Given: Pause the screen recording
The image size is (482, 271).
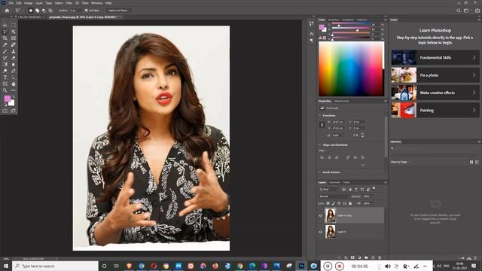Looking at the screenshot, I should pyautogui.click(x=328, y=266).
